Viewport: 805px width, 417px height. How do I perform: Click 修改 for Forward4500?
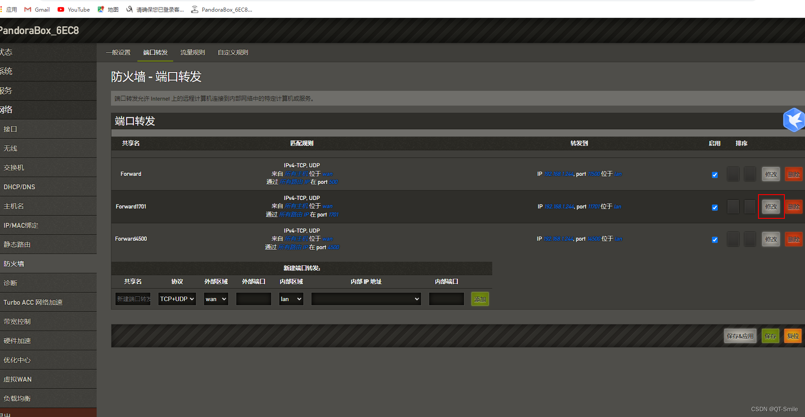(771, 239)
